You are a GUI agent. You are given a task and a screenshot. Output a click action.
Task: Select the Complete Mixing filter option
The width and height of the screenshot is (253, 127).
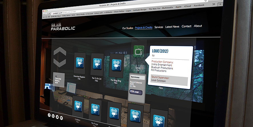58,80
